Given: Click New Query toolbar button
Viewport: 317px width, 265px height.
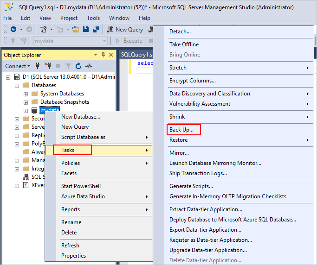Looking at the screenshot, I should coord(125,30).
